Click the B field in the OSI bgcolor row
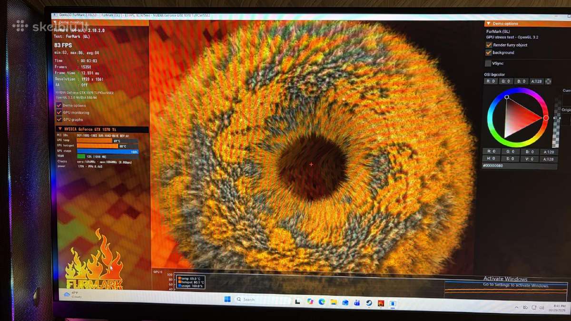 [x=522, y=81]
